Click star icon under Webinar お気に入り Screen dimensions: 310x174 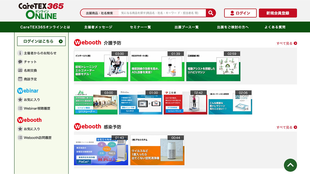pos(20,100)
